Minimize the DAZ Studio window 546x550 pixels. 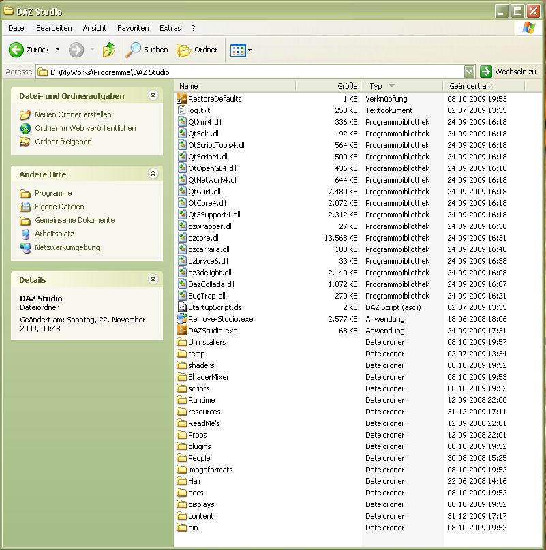502,11
